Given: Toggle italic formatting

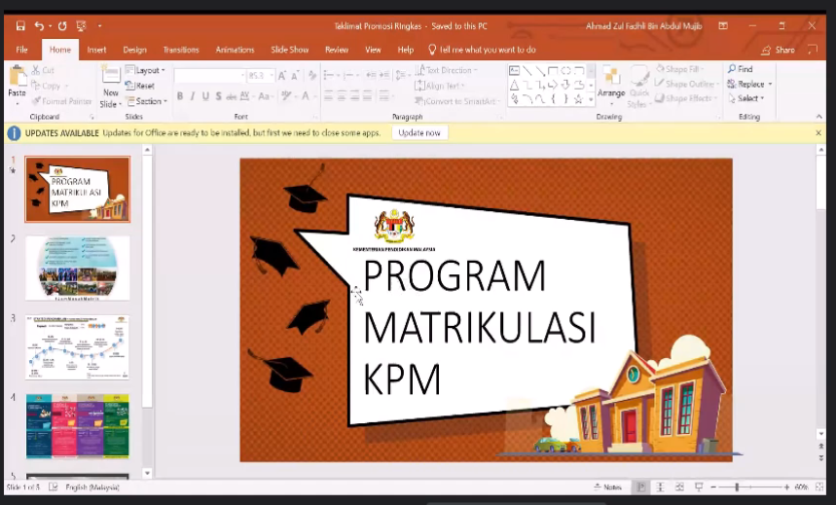Looking at the screenshot, I should coord(193,96).
